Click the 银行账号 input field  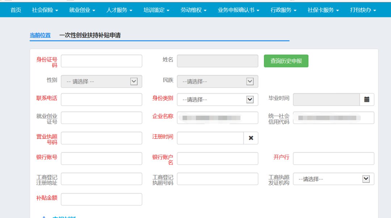point(101,158)
